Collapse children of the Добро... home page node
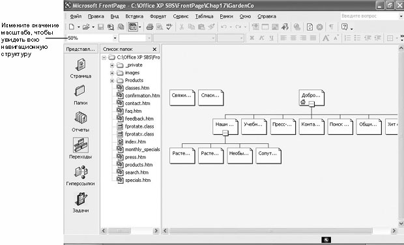The width and height of the screenshot is (404, 245). point(311,104)
